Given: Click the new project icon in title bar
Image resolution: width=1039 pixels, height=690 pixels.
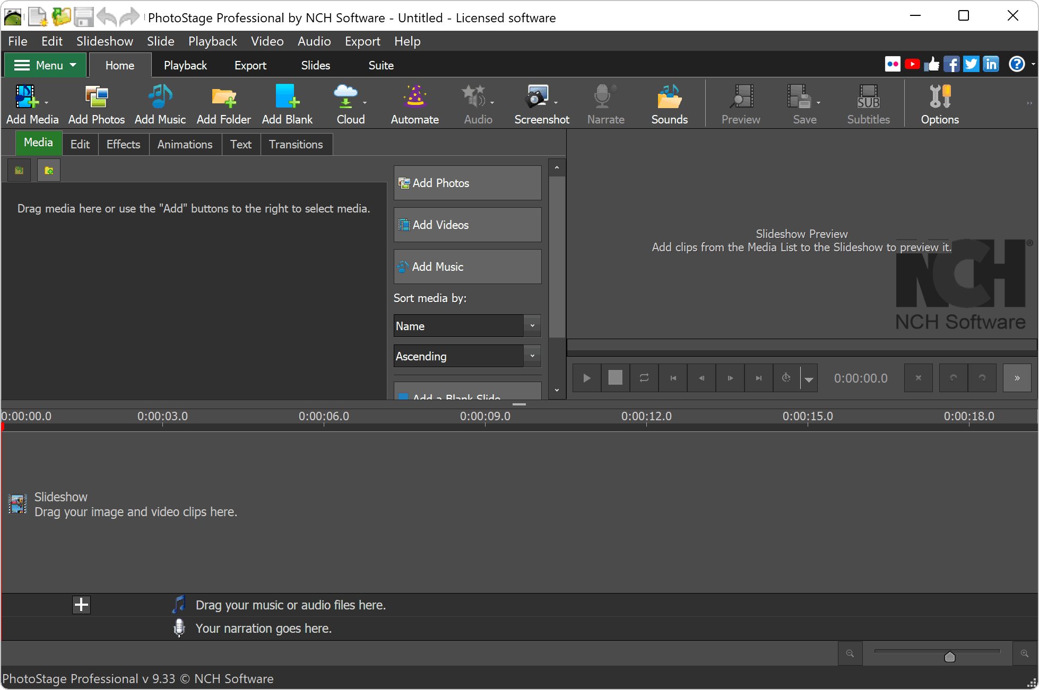Looking at the screenshot, I should (37, 17).
